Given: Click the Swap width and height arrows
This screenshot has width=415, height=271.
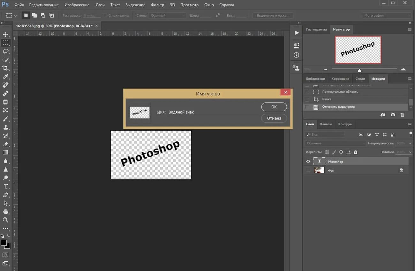Looking at the screenshot, I should [x=218, y=15].
